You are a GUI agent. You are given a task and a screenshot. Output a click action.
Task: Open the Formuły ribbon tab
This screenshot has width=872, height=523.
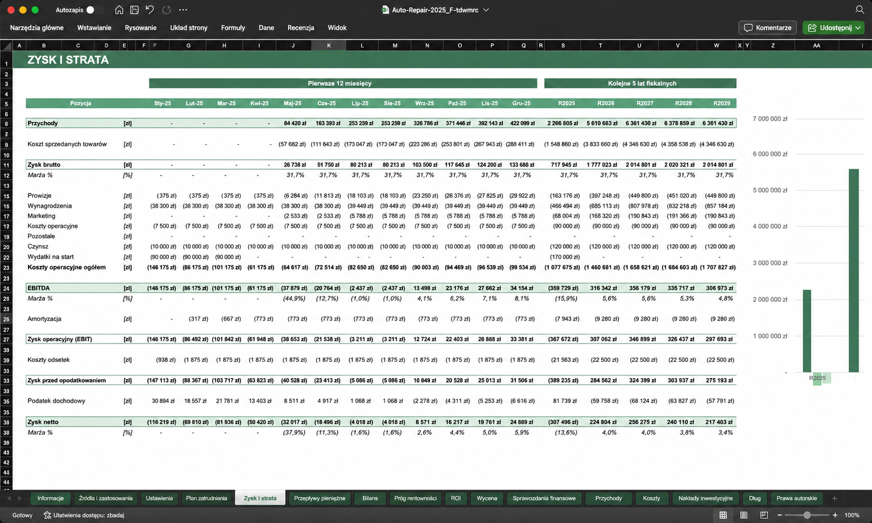pyautogui.click(x=233, y=27)
